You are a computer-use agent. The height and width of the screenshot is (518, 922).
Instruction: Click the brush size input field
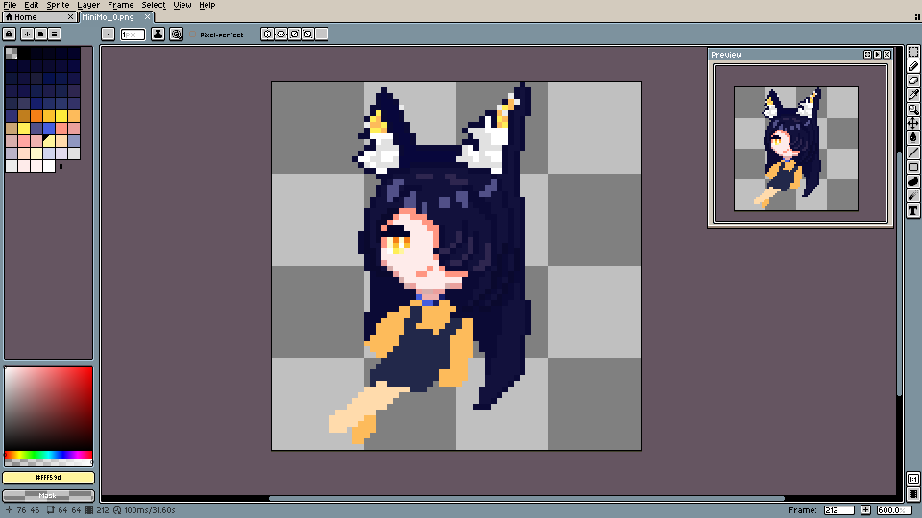[133, 34]
